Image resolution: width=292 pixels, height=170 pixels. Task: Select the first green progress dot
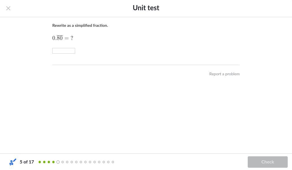pyautogui.click(x=40, y=162)
